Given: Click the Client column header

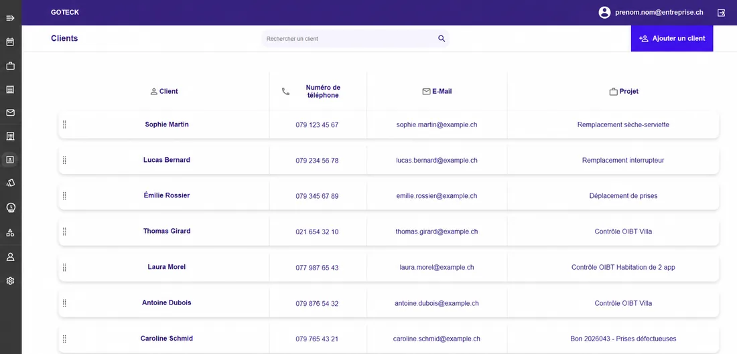Looking at the screenshot, I should (x=164, y=92).
